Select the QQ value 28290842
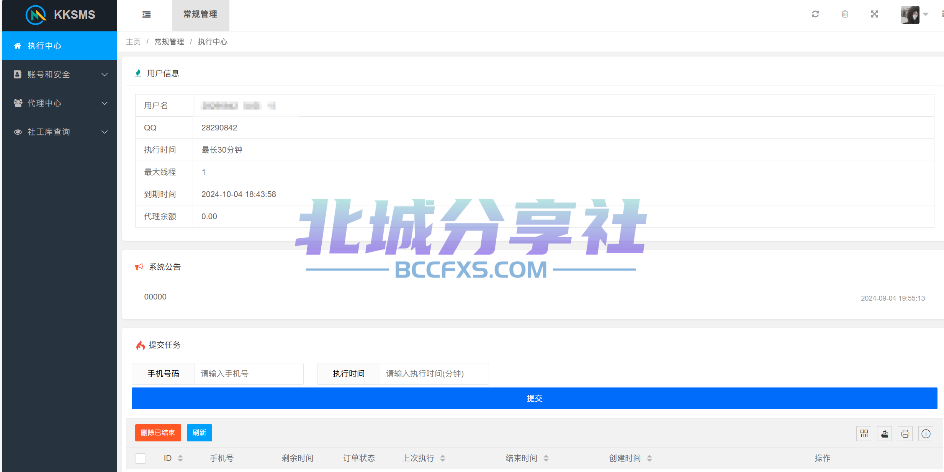 click(219, 128)
